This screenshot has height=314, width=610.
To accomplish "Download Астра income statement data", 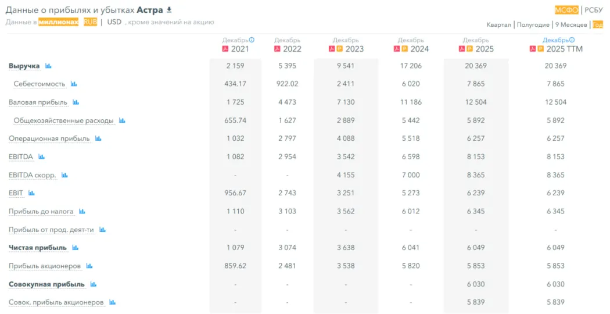I will point(169,10).
